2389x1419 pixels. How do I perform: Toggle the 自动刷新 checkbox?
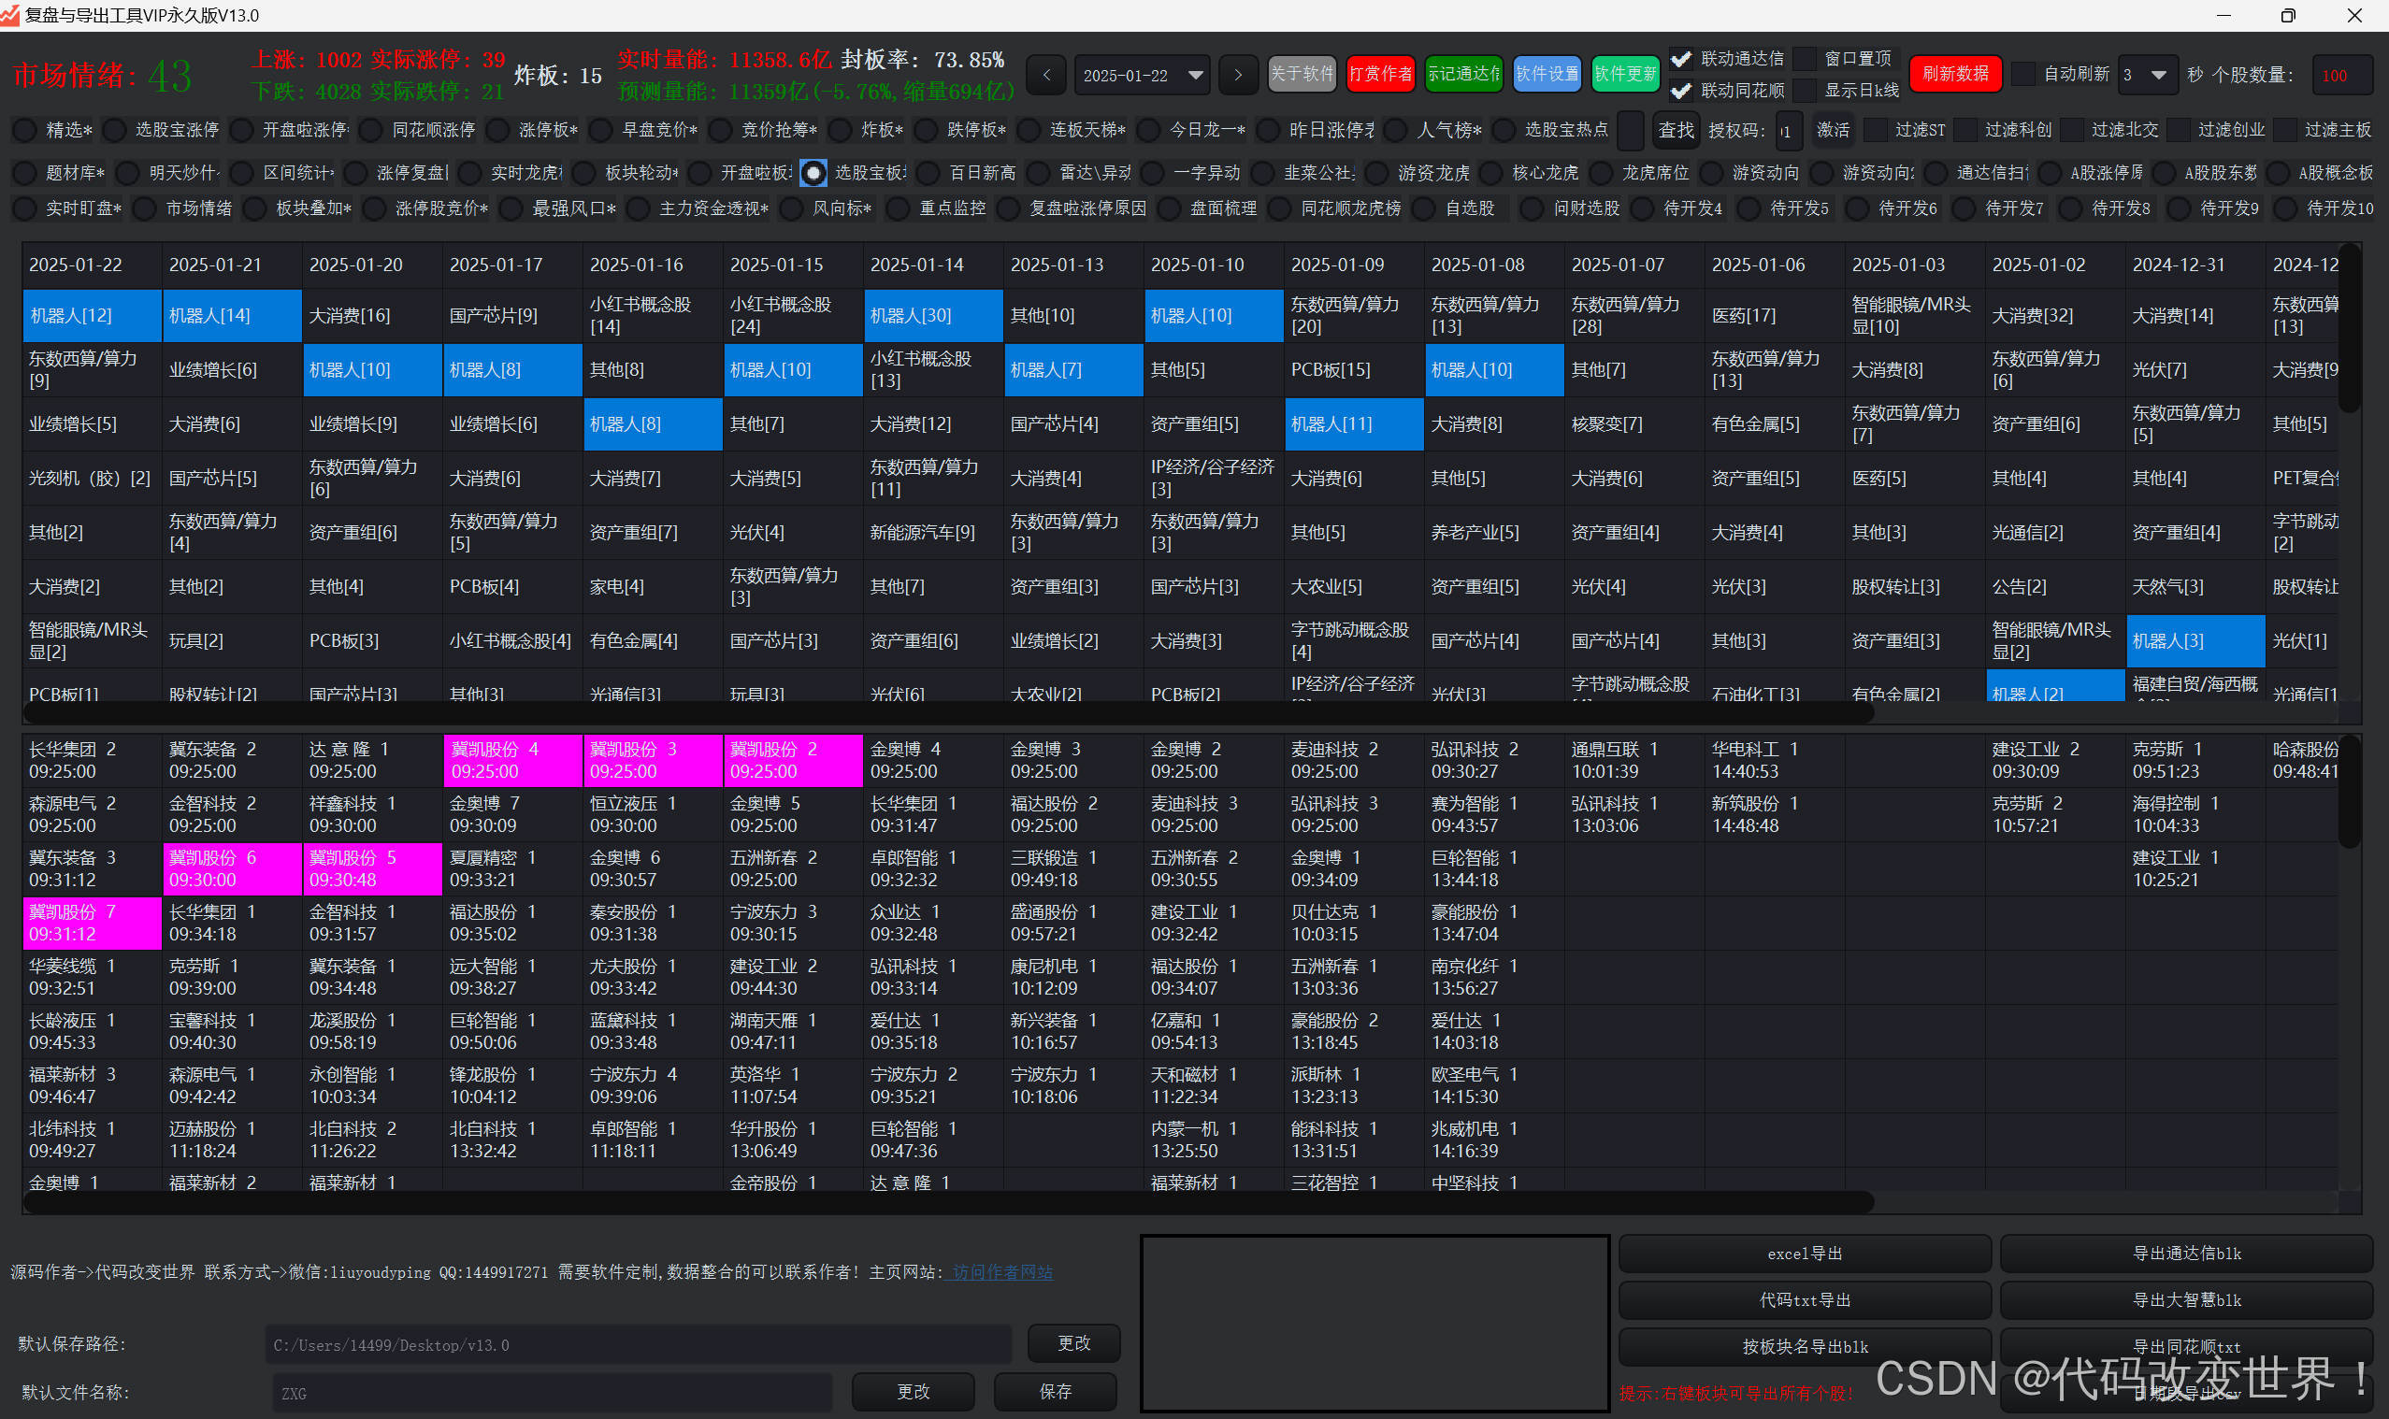pos(2023,75)
